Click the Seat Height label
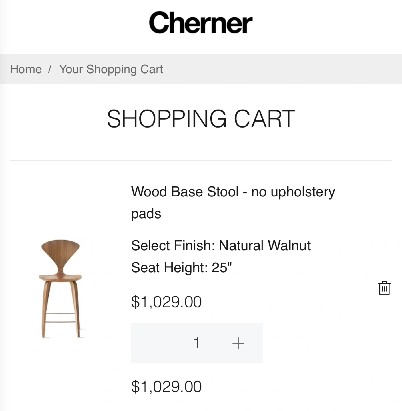Viewport: 402px width, 411px height. [169, 268]
